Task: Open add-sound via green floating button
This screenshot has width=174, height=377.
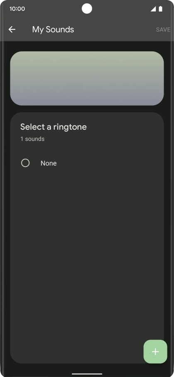Action: (155, 351)
